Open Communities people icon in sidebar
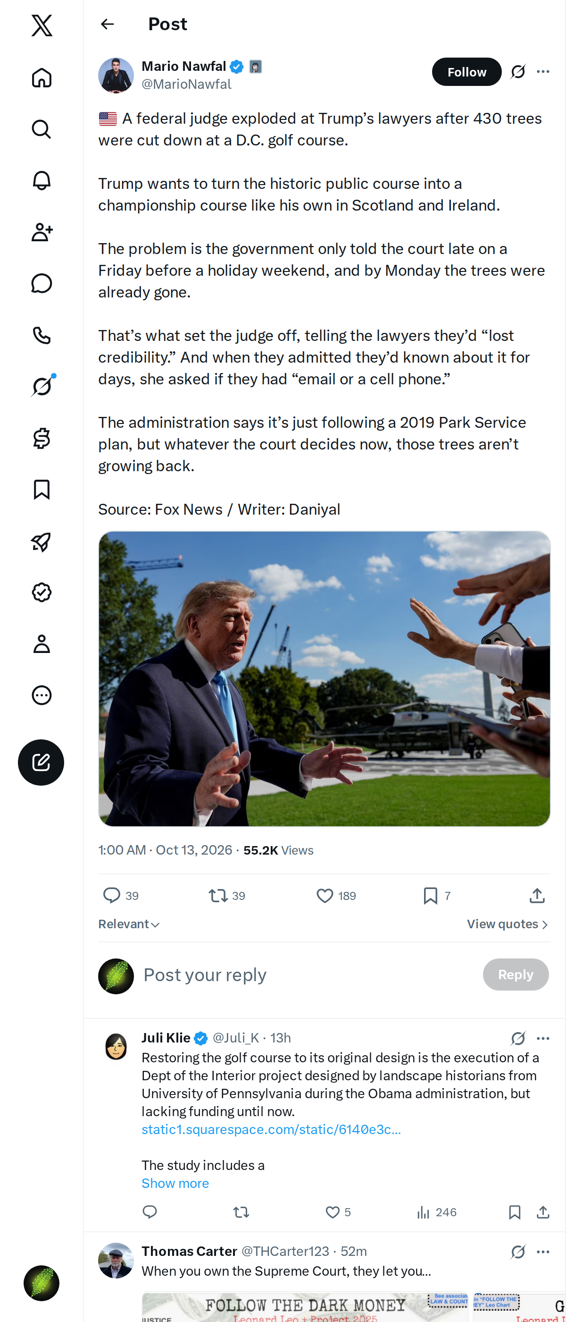Viewport: 566px width, 1322px height. click(42, 232)
